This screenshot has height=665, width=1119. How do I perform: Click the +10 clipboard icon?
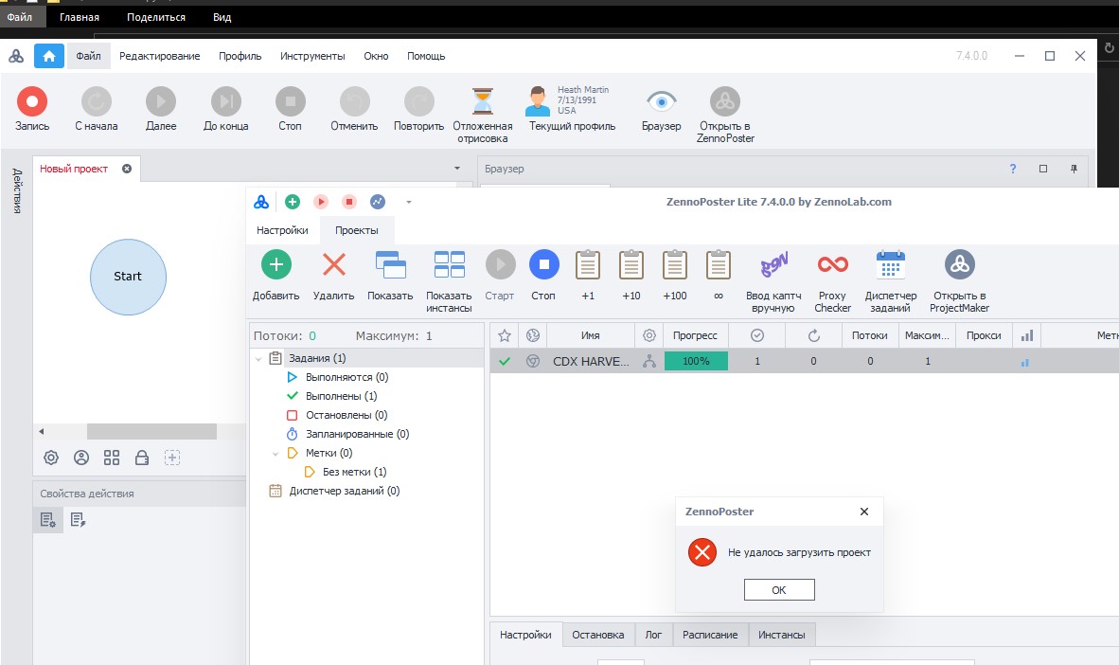coord(631,264)
